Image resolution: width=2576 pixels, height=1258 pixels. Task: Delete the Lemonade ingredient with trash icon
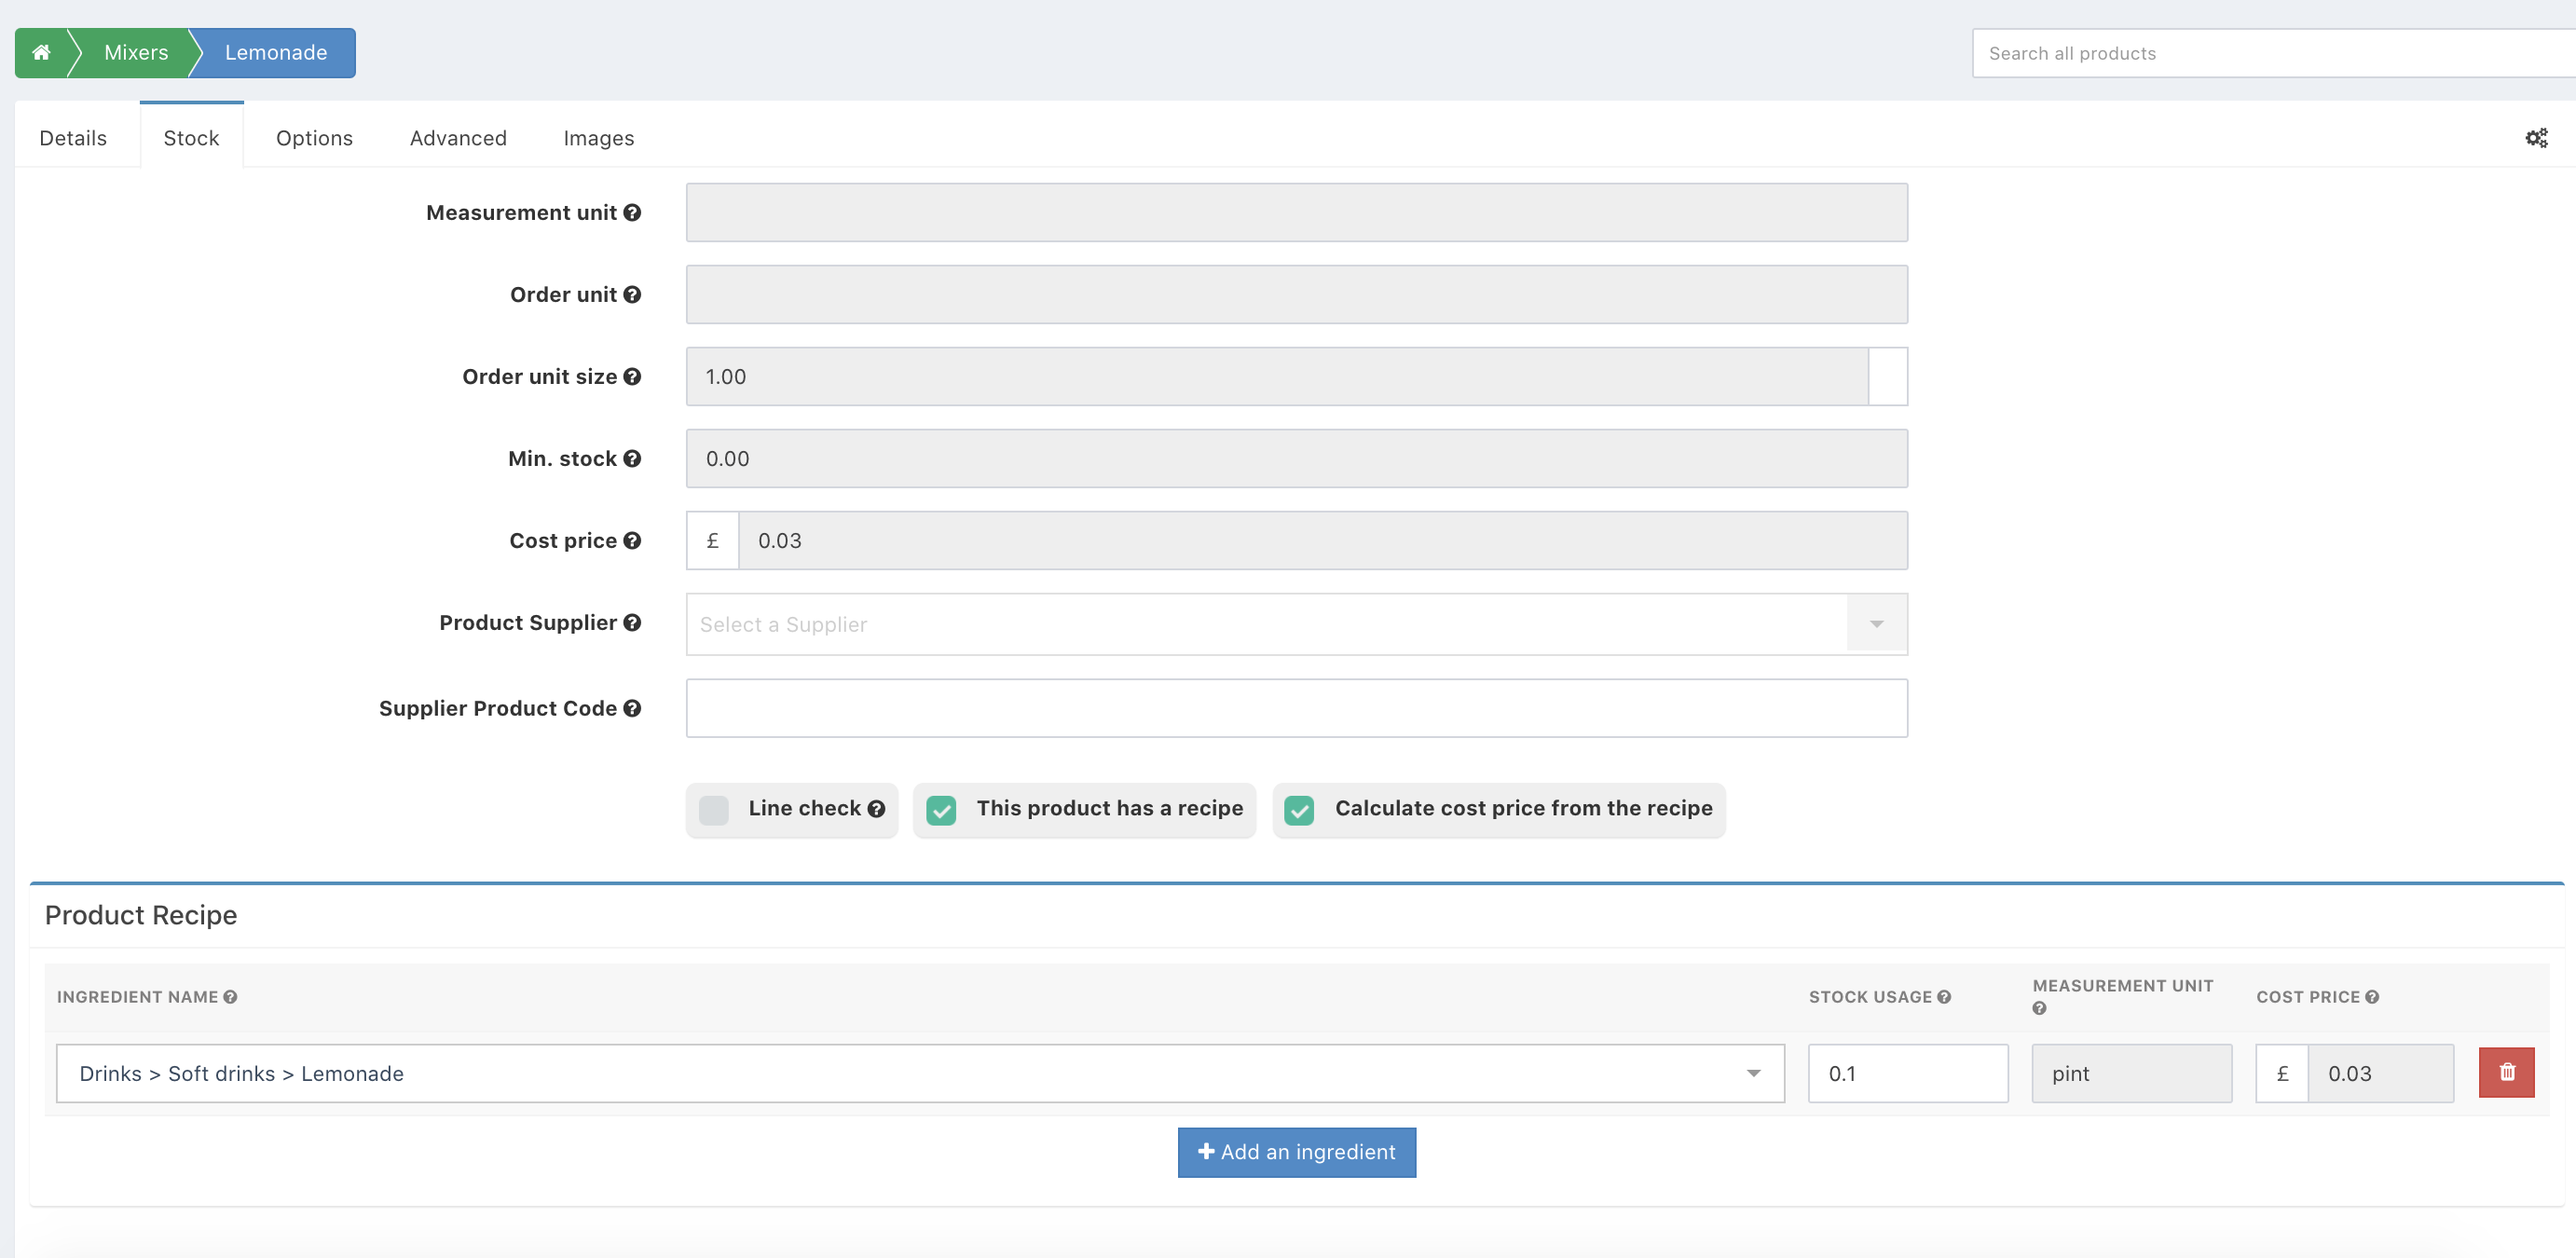click(x=2506, y=1072)
